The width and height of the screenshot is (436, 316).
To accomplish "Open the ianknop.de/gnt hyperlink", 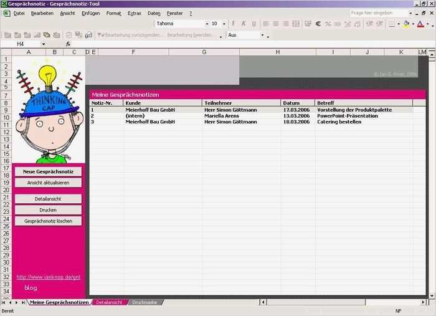I will (49, 277).
